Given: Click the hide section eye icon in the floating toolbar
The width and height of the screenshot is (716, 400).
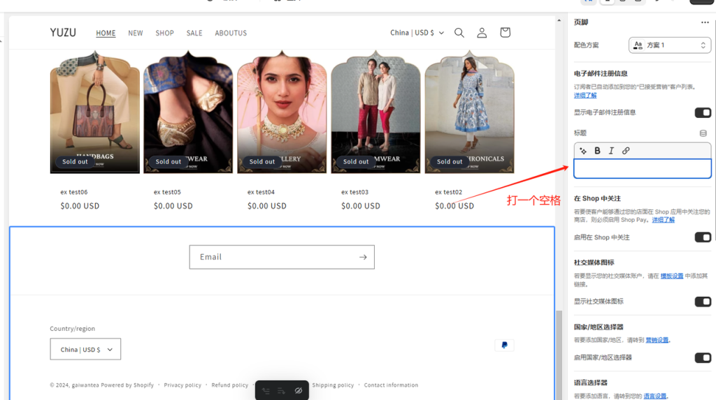Looking at the screenshot, I should tap(298, 391).
